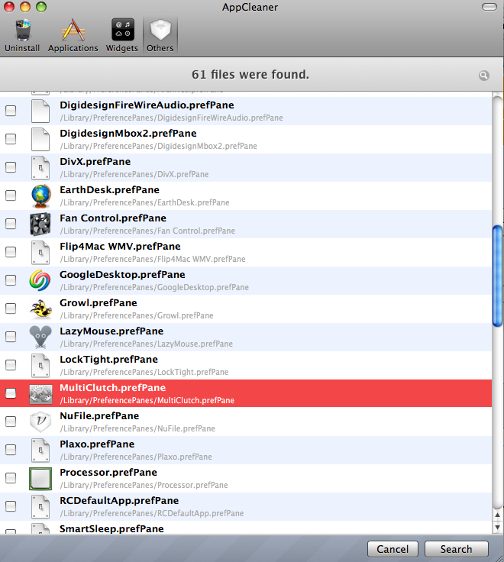Select the LazyMouse.prefPane name
Viewport: 504px width, 562px height.
coord(111,331)
